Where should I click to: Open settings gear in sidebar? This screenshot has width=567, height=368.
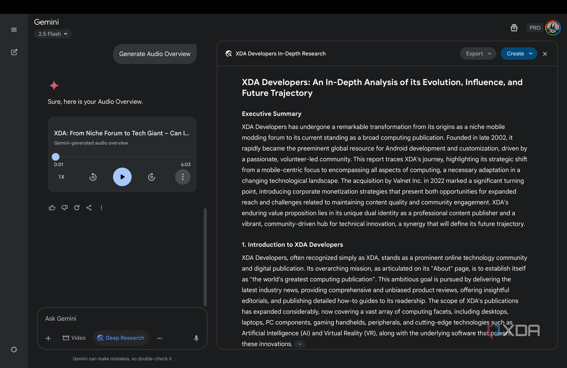14,350
